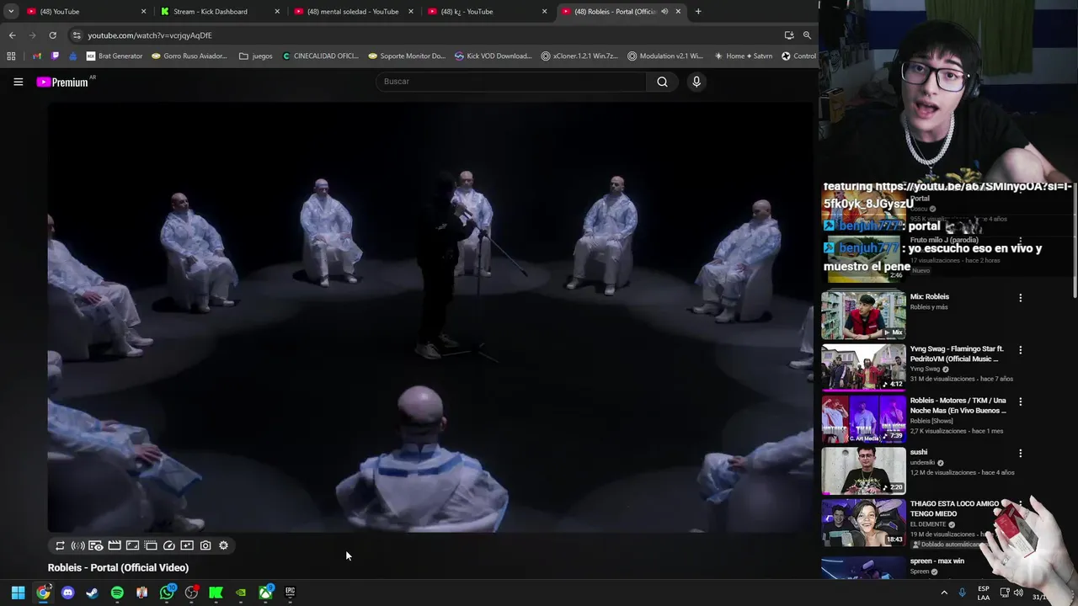Screen dimensions: 1078x606
Task: Open Spotify from the taskbar
Action: [x=117, y=593]
